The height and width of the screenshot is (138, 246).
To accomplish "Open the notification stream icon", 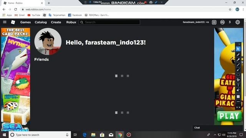I will tap(214, 22).
